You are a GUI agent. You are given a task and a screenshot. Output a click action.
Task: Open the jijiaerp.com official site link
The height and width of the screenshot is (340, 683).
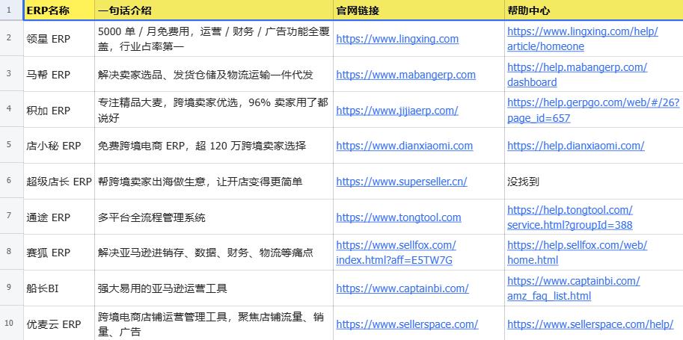397,111
